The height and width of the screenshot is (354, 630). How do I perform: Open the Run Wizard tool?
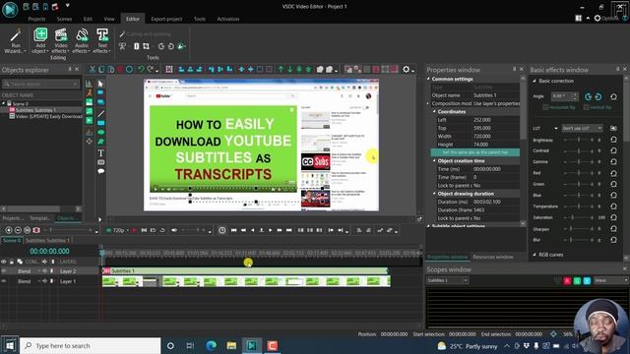point(16,41)
